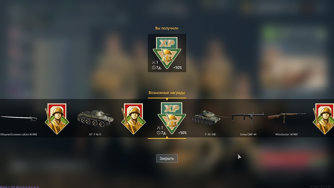This screenshot has height=188, width=334.
Task: Close the reward window with Закрыть
Action: click(167, 158)
